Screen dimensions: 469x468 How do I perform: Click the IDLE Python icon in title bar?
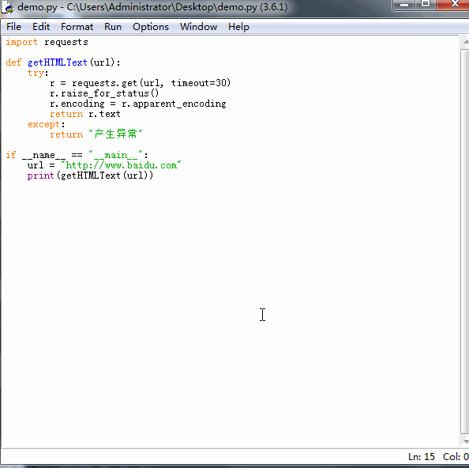point(7,7)
